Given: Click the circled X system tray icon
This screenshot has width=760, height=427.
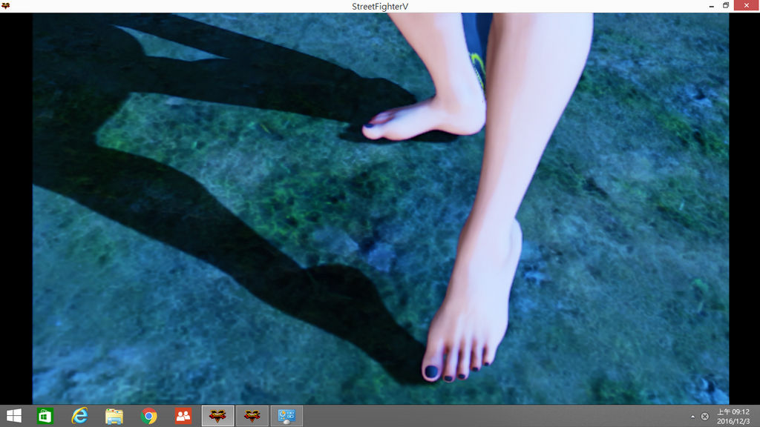Looking at the screenshot, I should 705,417.
